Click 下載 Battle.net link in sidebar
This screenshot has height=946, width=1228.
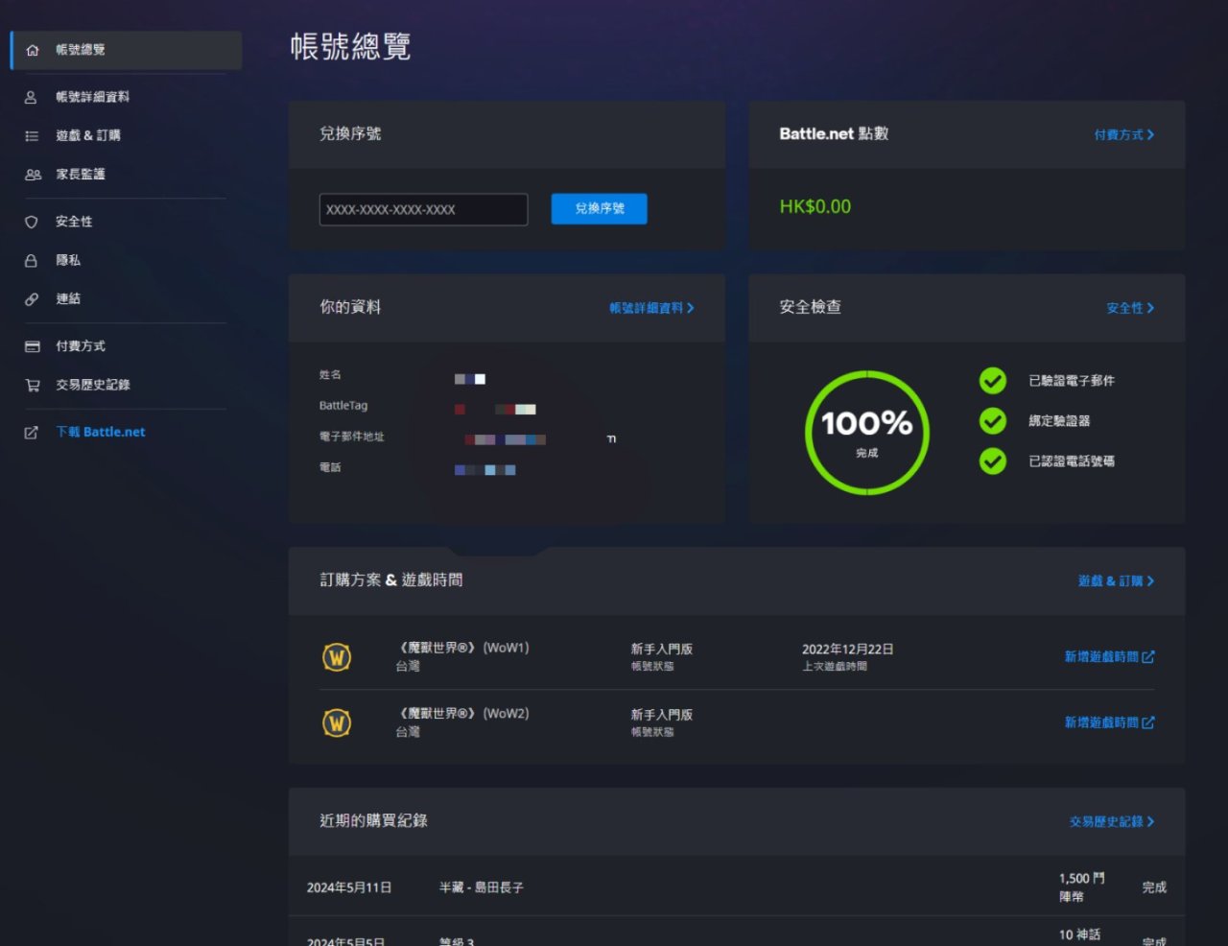pyautogui.click(x=101, y=433)
